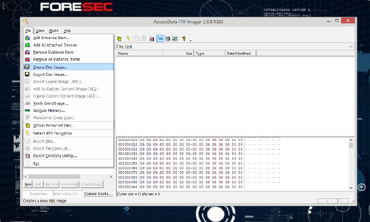370x222 pixels.
Task: Click the FTK Imager magnifier icon in titlebar
Action: [x=26, y=21]
